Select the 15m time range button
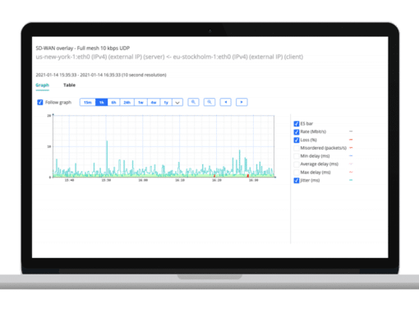Image resolution: width=419 pixels, height=314 pixels. coord(88,103)
